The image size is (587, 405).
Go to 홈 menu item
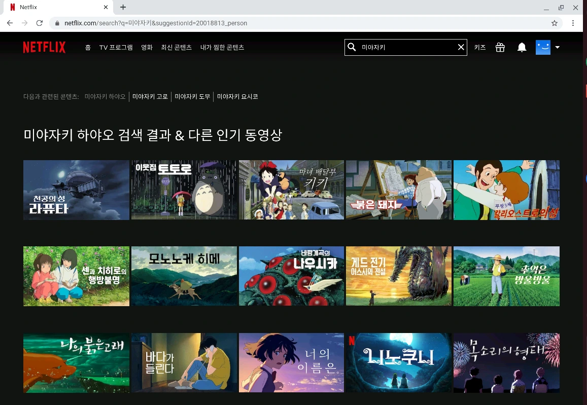pos(88,48)
